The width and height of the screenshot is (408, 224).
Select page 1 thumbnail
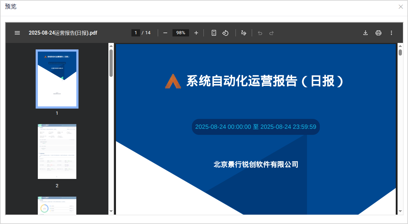[x=57, y=79]
